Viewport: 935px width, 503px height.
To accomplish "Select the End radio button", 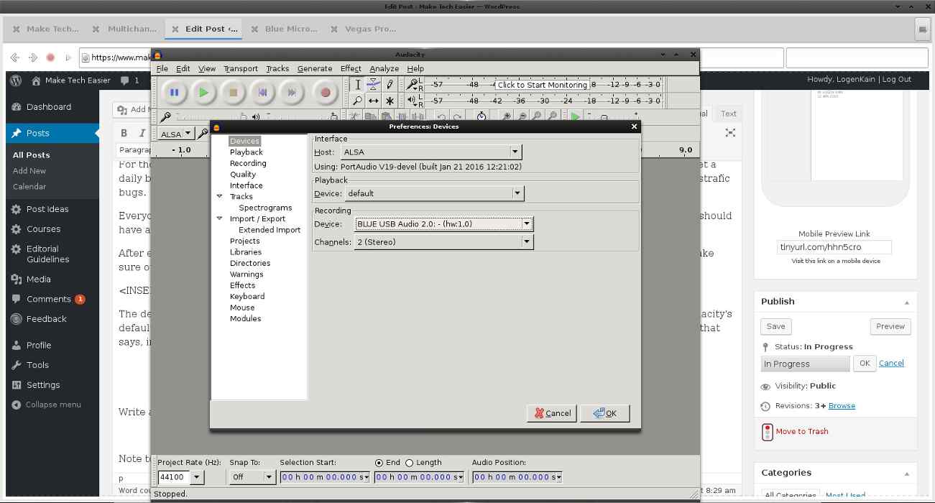I will point(380,462).
